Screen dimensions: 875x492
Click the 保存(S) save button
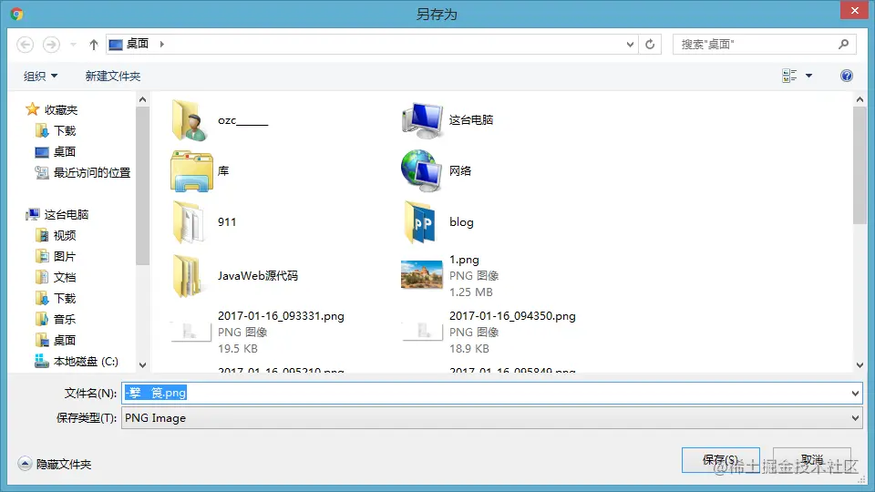720,459
